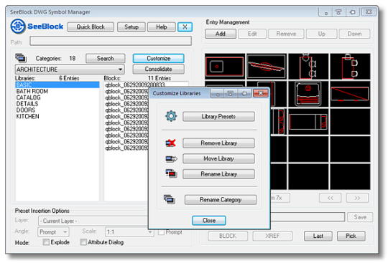Screen dimensions: 388x263
Task: Toggle the Explode checkbox
Action: pyautogui.click(x=46, y=242)
